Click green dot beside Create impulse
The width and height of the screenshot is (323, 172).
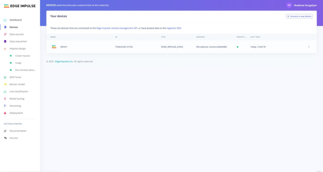11,56
